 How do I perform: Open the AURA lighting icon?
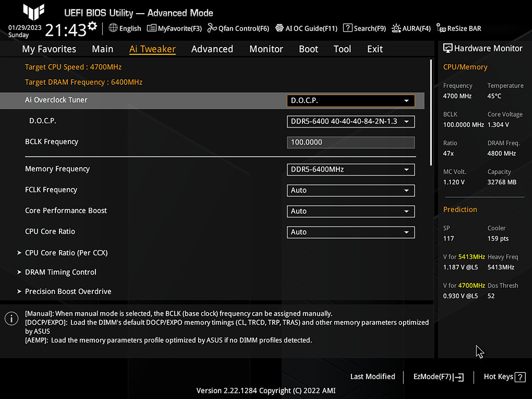pyautogui.click(x=396, y=28)
